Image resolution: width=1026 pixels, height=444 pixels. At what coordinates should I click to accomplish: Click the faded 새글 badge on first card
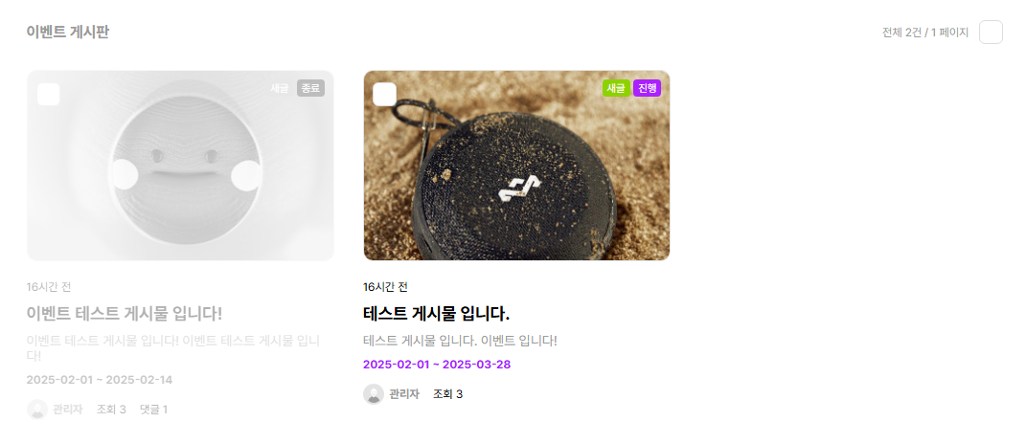[x=280, y=88]
